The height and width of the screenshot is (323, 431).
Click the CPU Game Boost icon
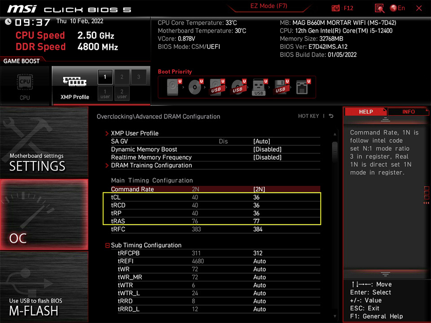click(x=25, y=85)
